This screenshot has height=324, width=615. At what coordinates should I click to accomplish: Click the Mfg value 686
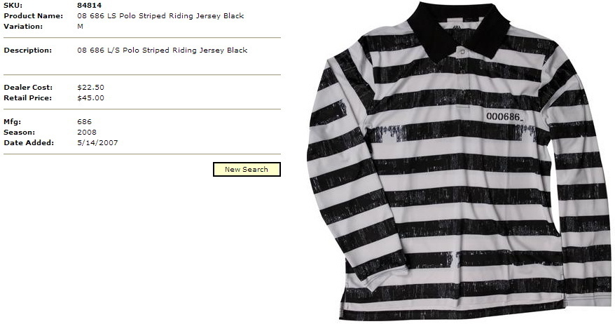84,122
